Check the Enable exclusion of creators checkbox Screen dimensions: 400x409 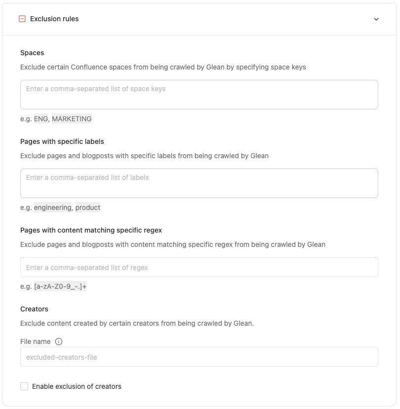point(24,386)
